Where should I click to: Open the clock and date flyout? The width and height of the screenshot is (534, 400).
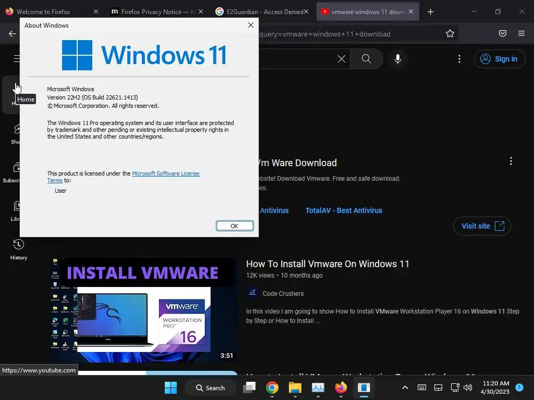tap(495, 387)
